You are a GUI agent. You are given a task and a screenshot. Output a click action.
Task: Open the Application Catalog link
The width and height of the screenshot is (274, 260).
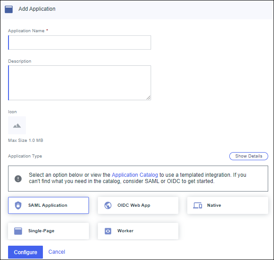[135, 175]
